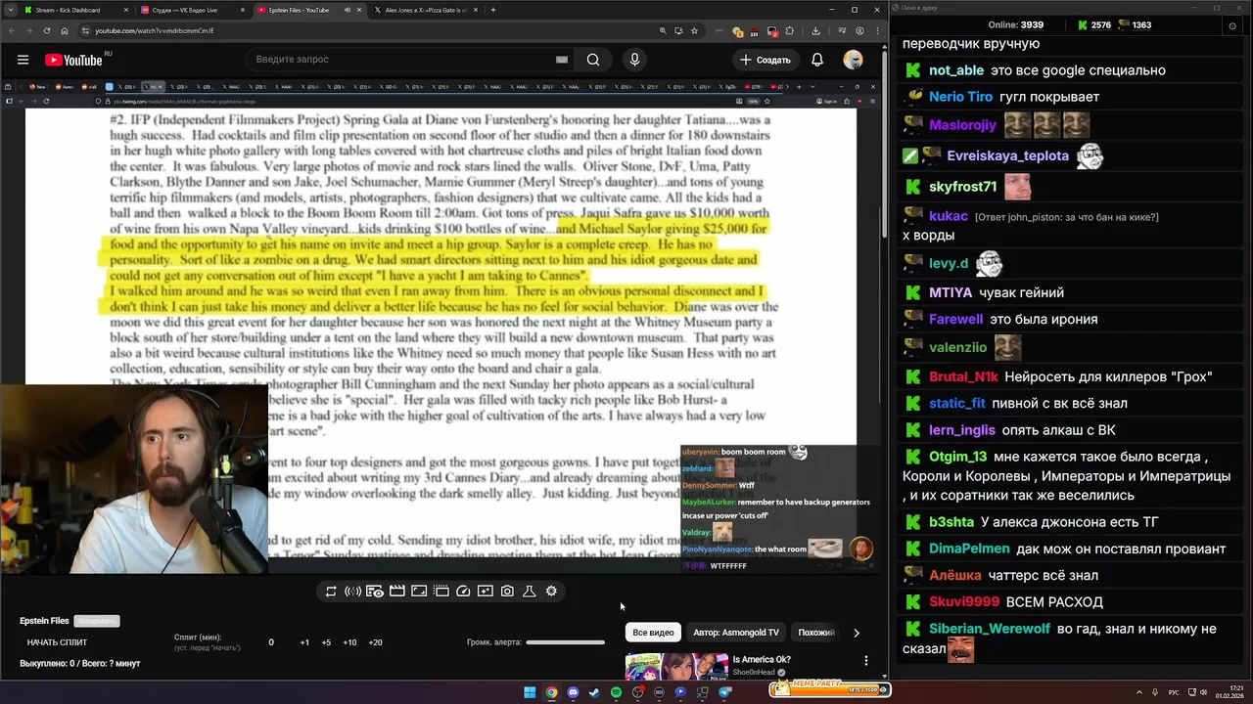Bookmark this page with the star icon
This screenshot has height=704, width=1253.
694,30
